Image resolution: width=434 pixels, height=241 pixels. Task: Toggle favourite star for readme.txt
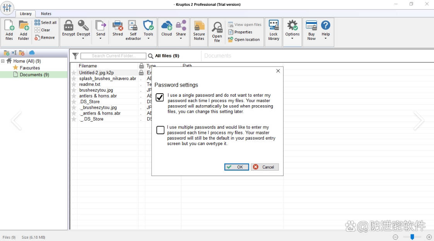click(74, 84)
